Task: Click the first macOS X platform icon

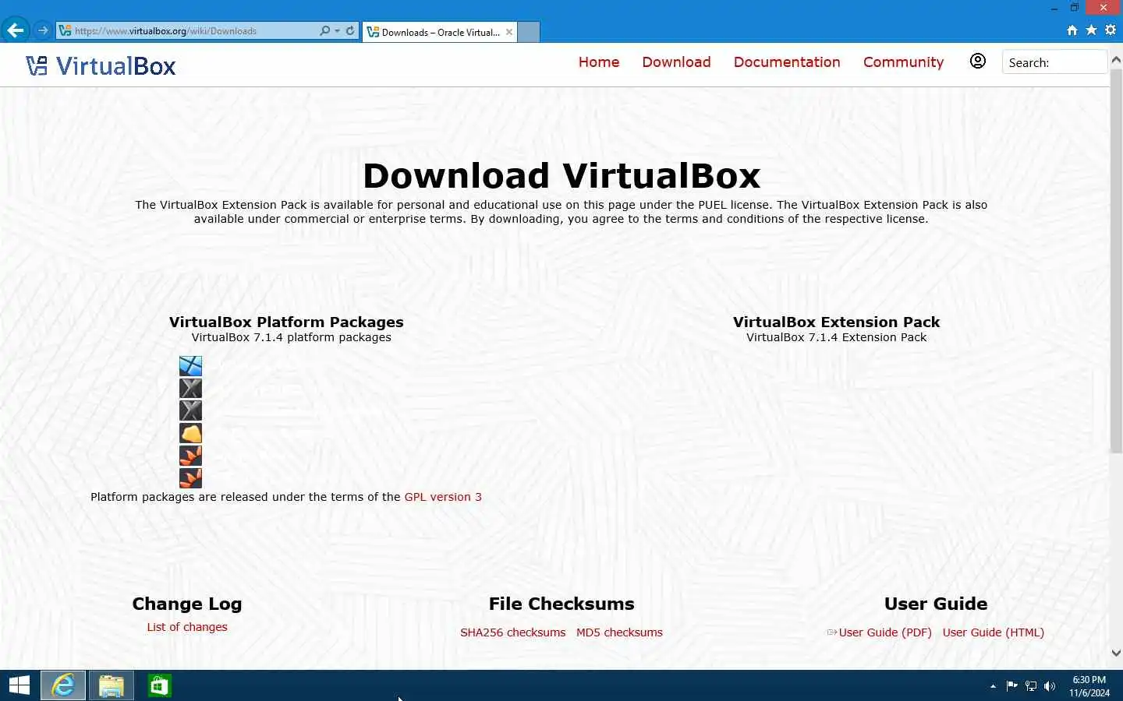Action: (190, 388)
